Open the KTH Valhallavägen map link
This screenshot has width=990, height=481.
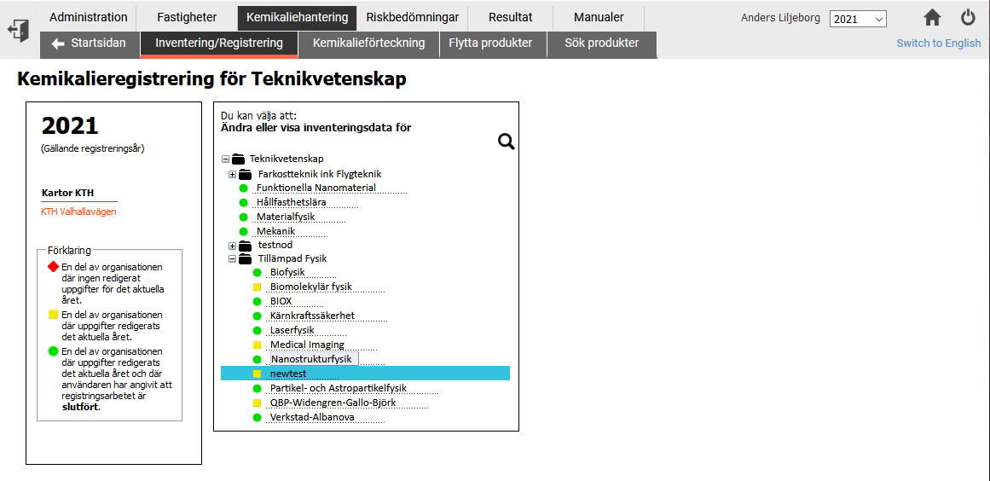click(78, 212)
